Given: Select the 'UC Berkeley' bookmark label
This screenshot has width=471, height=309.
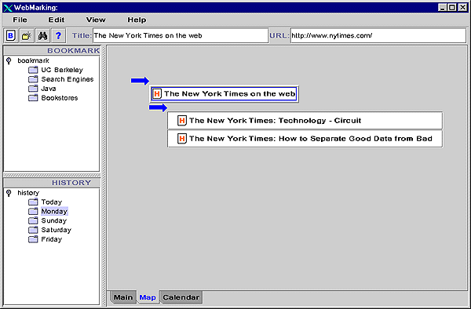Looking at the screenshot, I should tap(62, 70).
